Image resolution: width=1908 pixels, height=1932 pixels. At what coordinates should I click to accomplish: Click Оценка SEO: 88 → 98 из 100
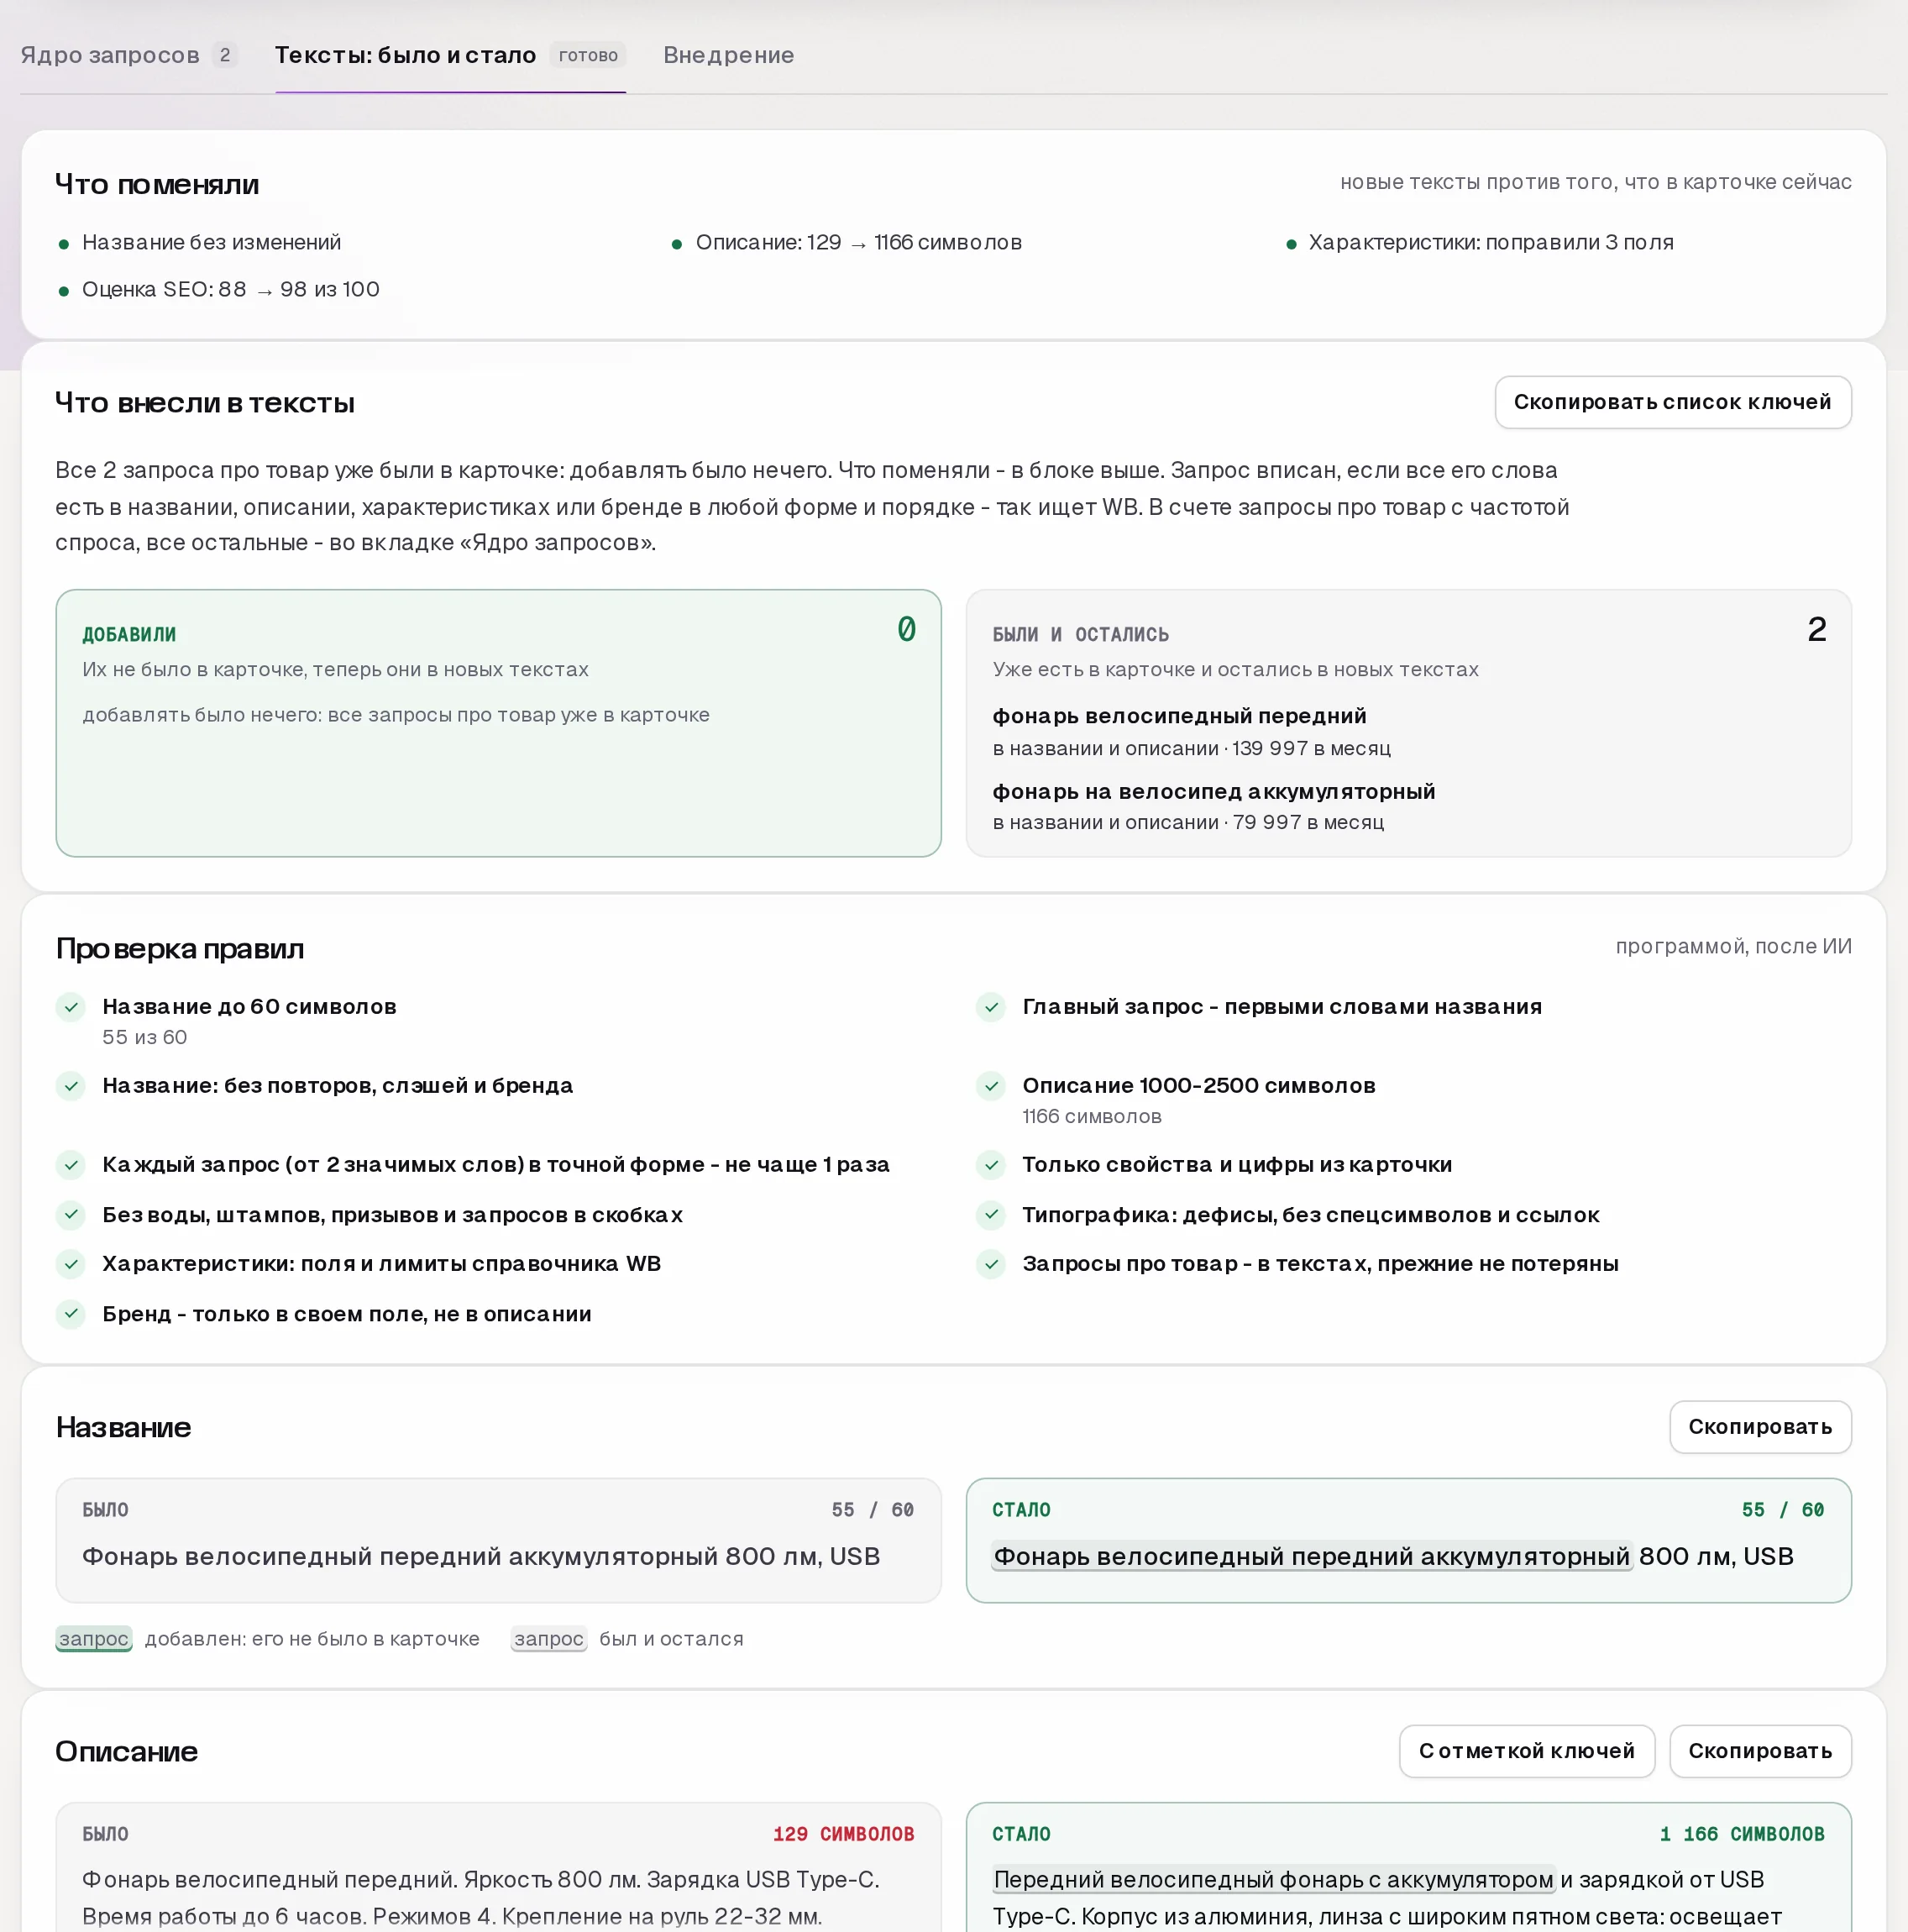(x=231, y=290)
